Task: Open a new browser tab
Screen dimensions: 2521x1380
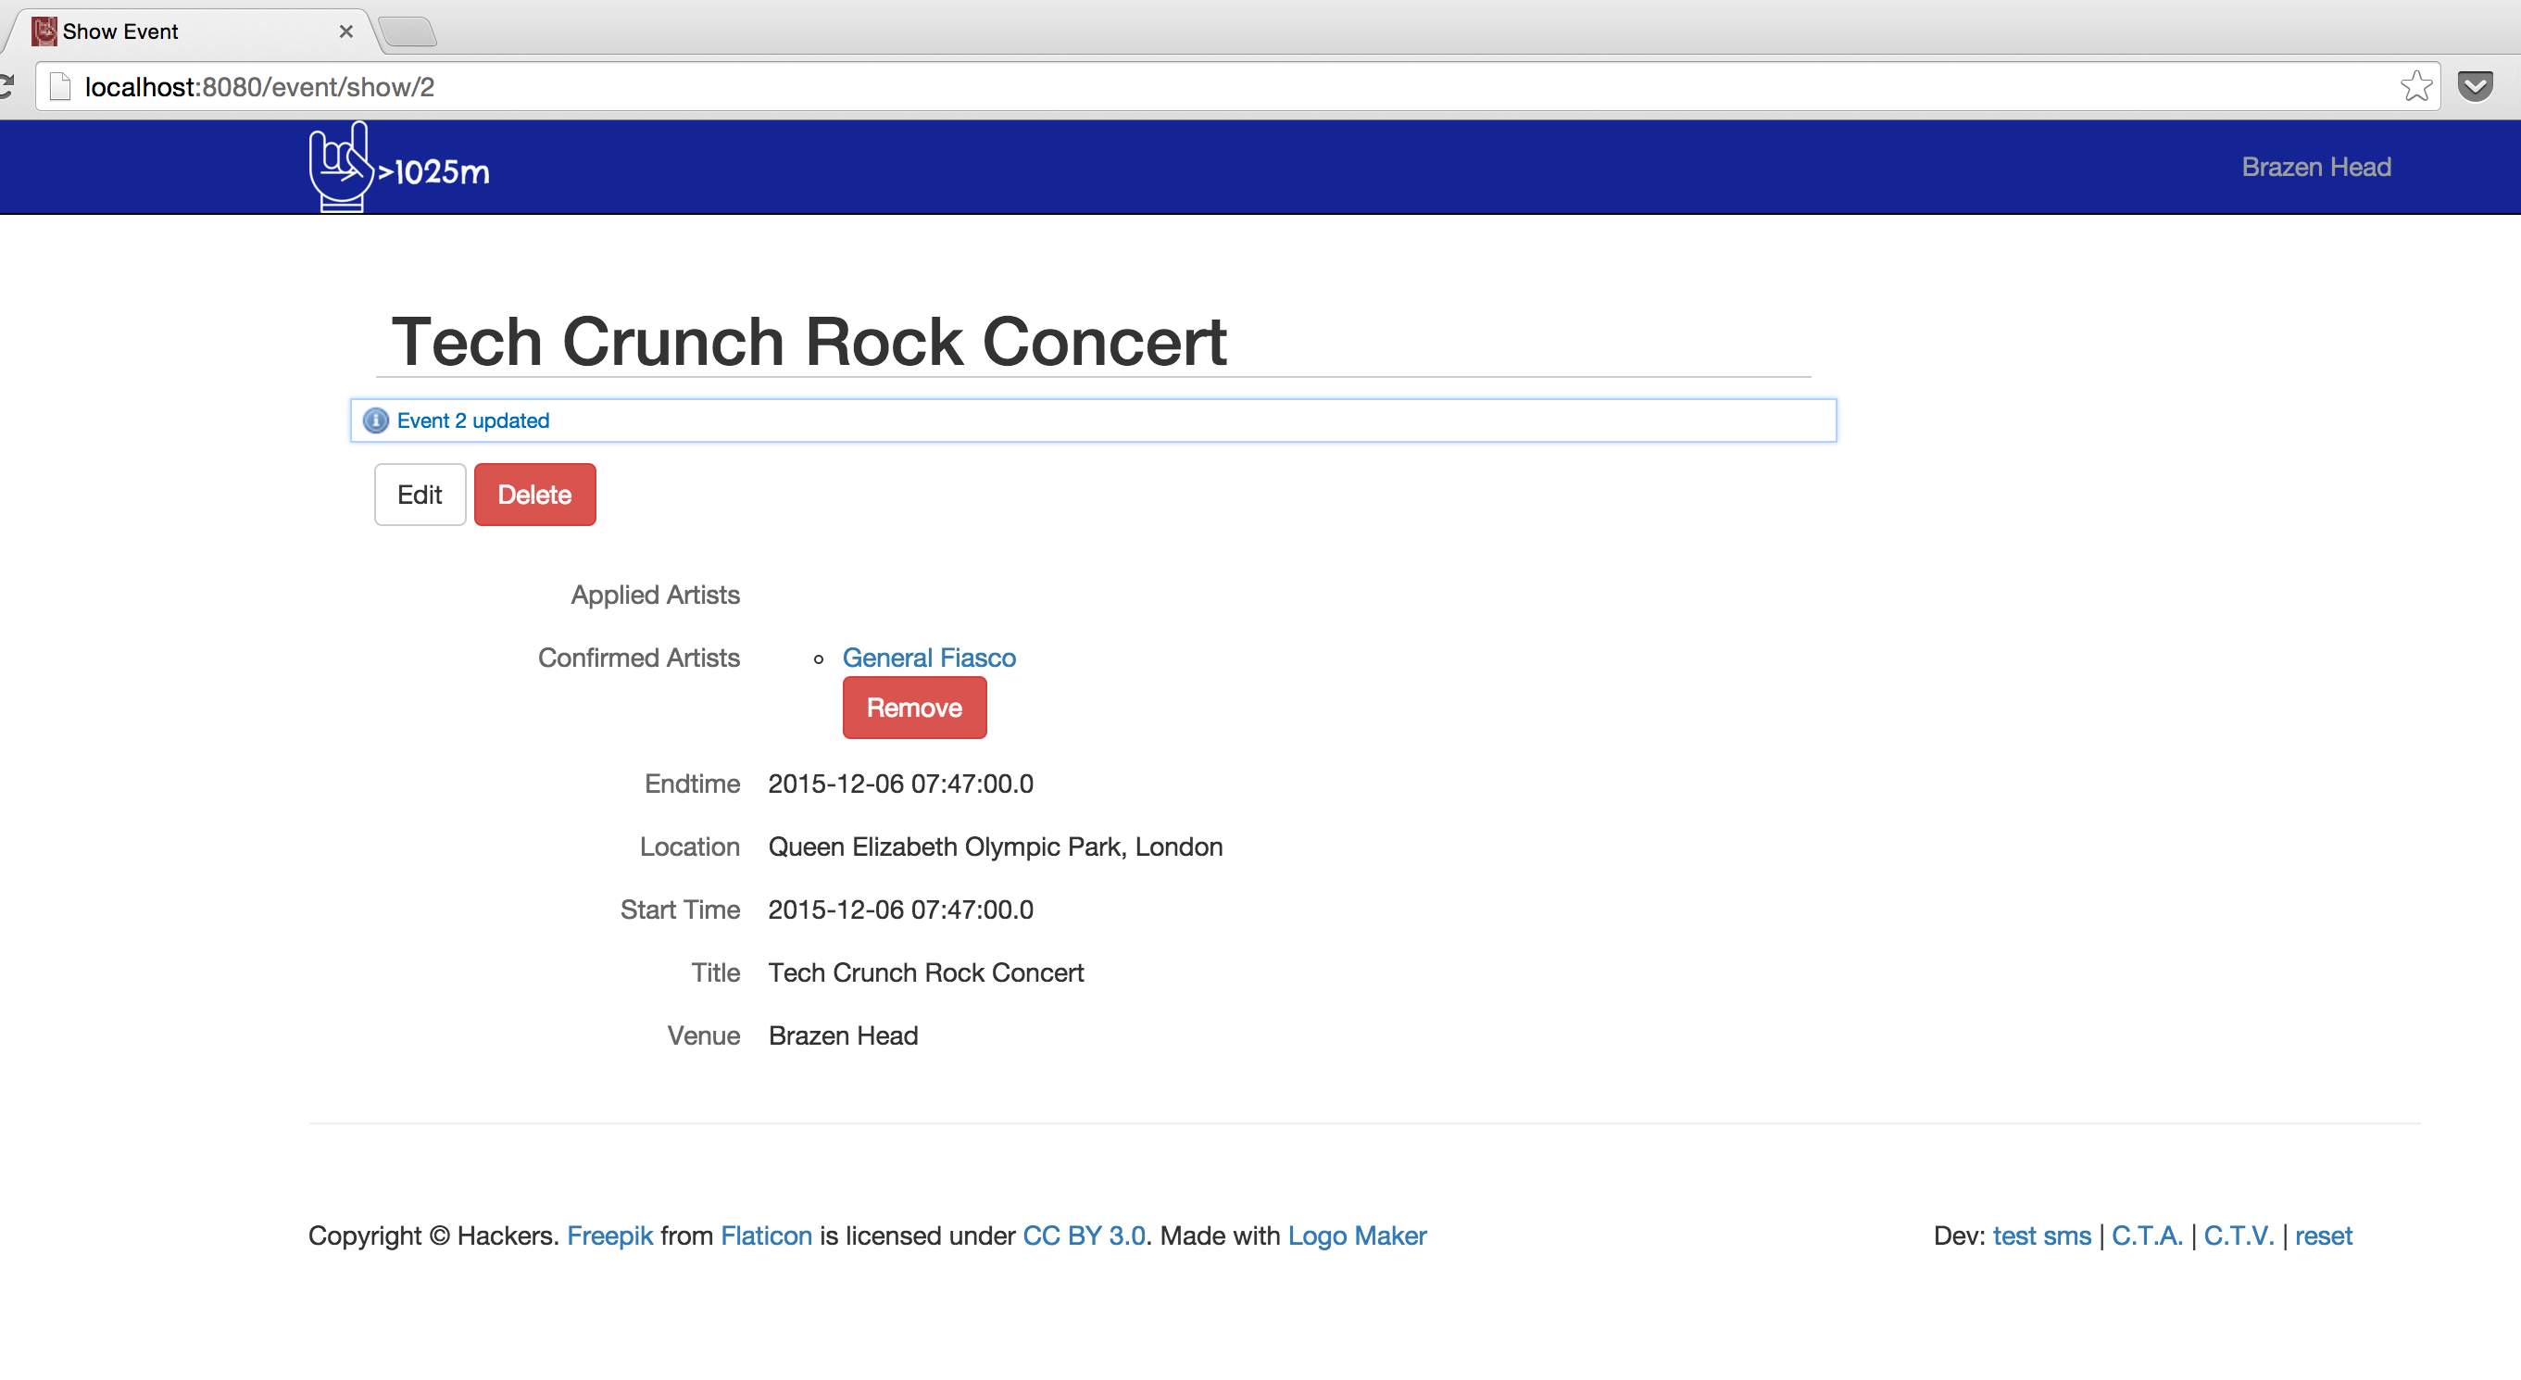Action: click(x=408, y=31)
